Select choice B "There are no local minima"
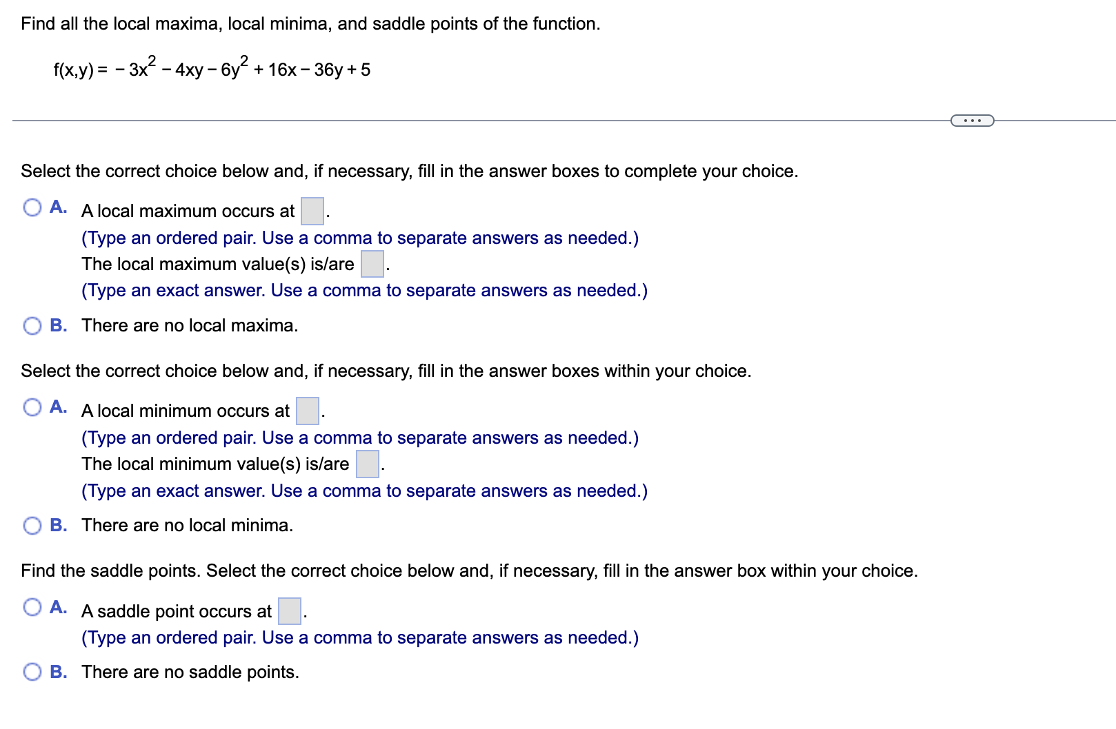1116x729 pixels. [32, 524]
